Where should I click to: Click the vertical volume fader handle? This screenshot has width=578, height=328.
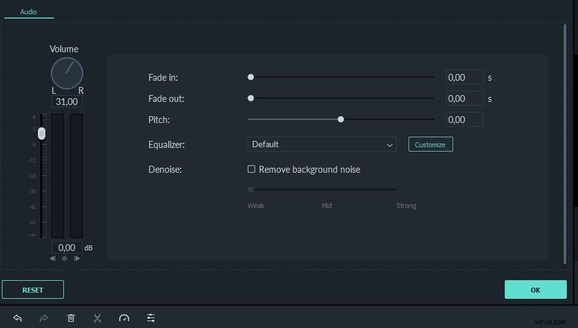coord(41,134)
